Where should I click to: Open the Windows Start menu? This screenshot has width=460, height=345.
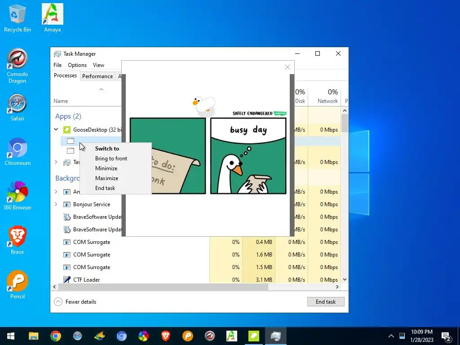click(11, 336)
